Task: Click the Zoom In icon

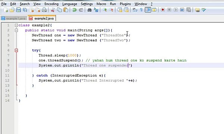Action: (105, 10)
